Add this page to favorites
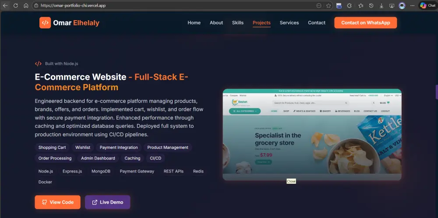The image size is (438, 218). coord(328,6)
